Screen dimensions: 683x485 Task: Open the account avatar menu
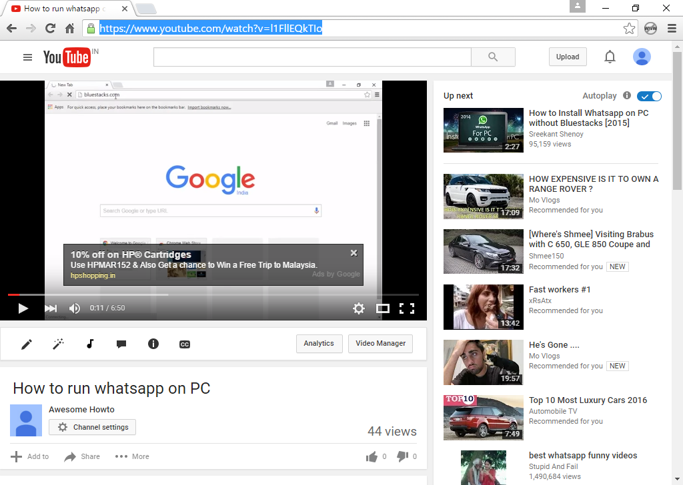pos(642,57)
